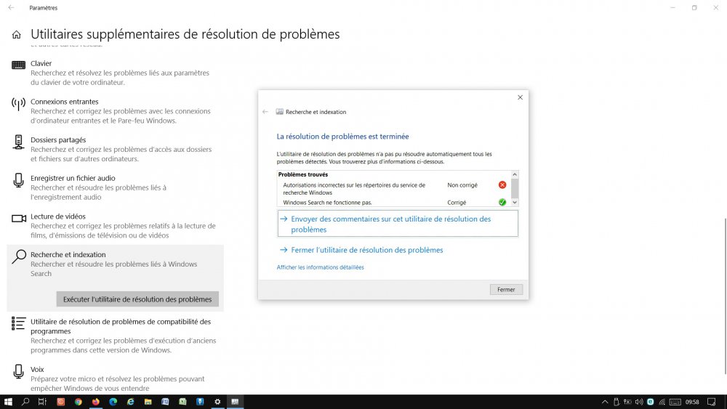Viewport: 727px width, 409px height.
Task: Select the program compatibility list icon
Action: 19,323
